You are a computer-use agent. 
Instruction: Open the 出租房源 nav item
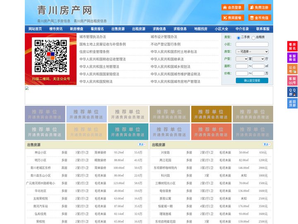(x=139, y=29)
